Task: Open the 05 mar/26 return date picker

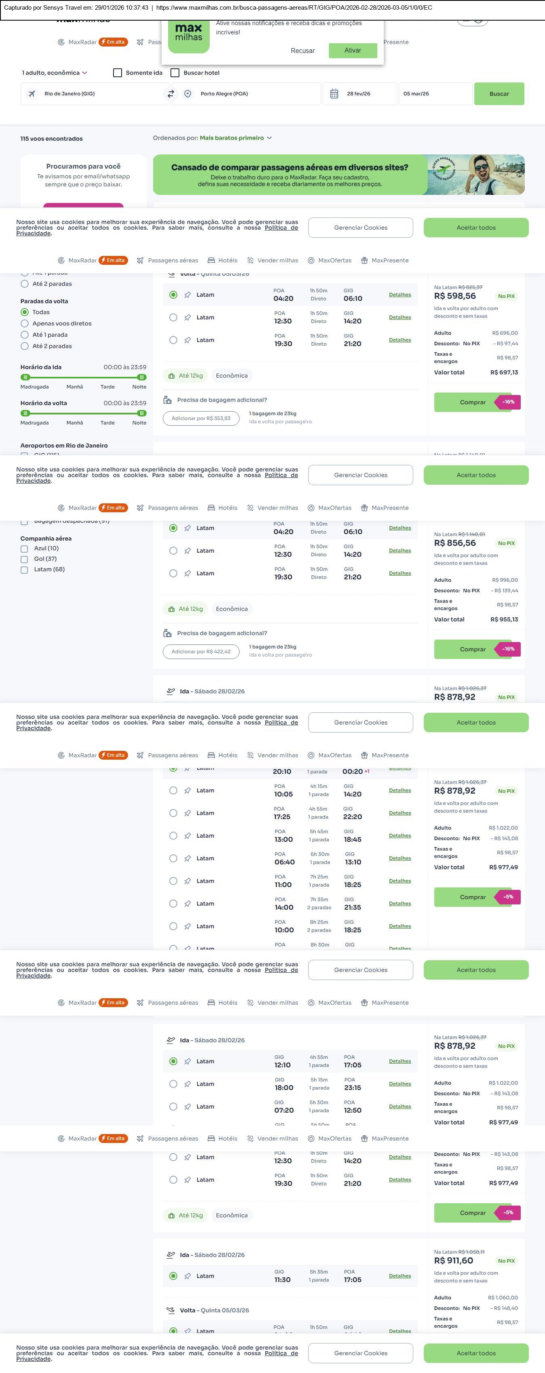Action: (434, 94)
